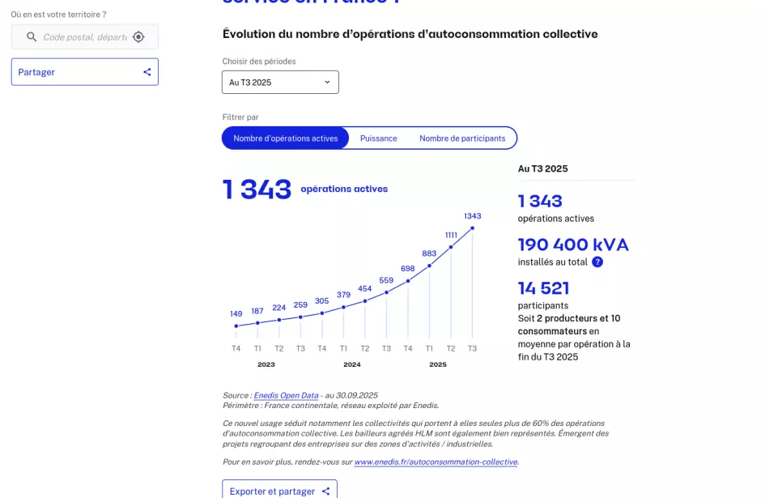Click the Partager button
The width and height of the screenshot is (765, 498).
(85, 72)
